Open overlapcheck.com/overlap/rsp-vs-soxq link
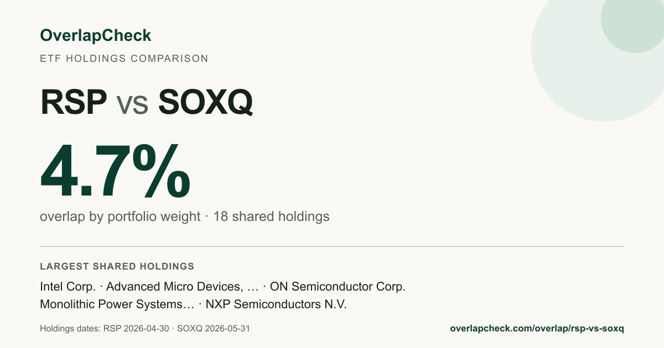The image size is (664, 348). [x=537, y=329]
